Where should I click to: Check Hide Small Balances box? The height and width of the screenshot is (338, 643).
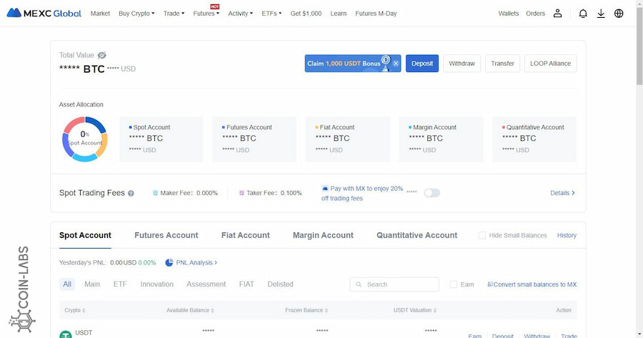point(482,235)
